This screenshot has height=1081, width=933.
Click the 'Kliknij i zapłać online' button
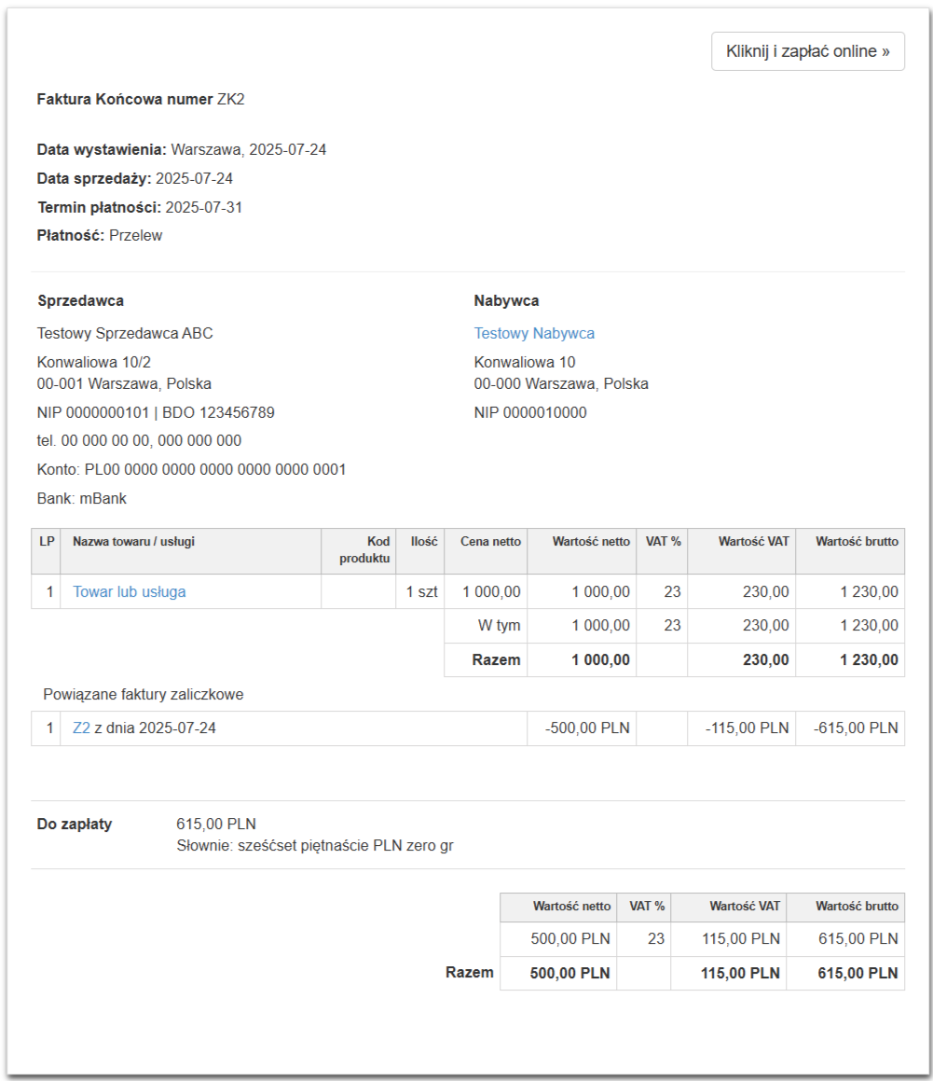[807, 51]
